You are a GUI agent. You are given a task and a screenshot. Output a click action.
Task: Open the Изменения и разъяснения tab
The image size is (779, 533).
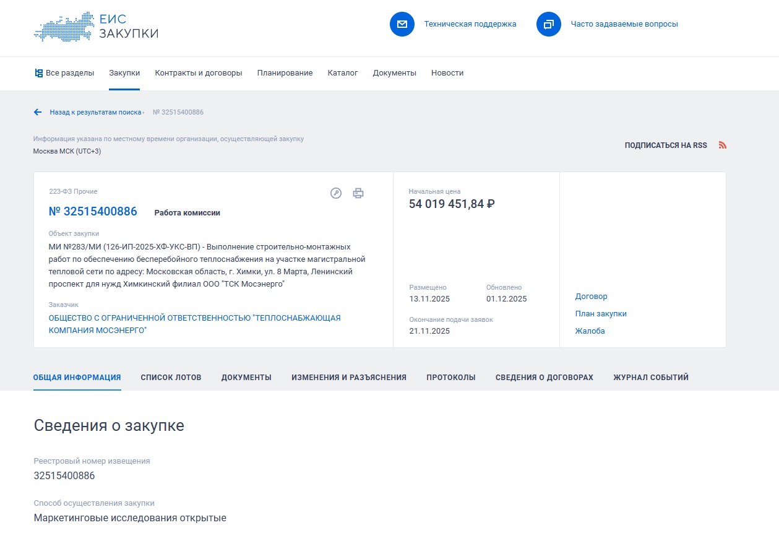tap(348, 378)
